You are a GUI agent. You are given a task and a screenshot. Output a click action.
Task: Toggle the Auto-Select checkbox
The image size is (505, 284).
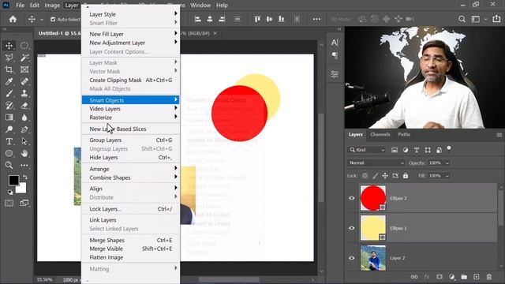pos(53,19)
